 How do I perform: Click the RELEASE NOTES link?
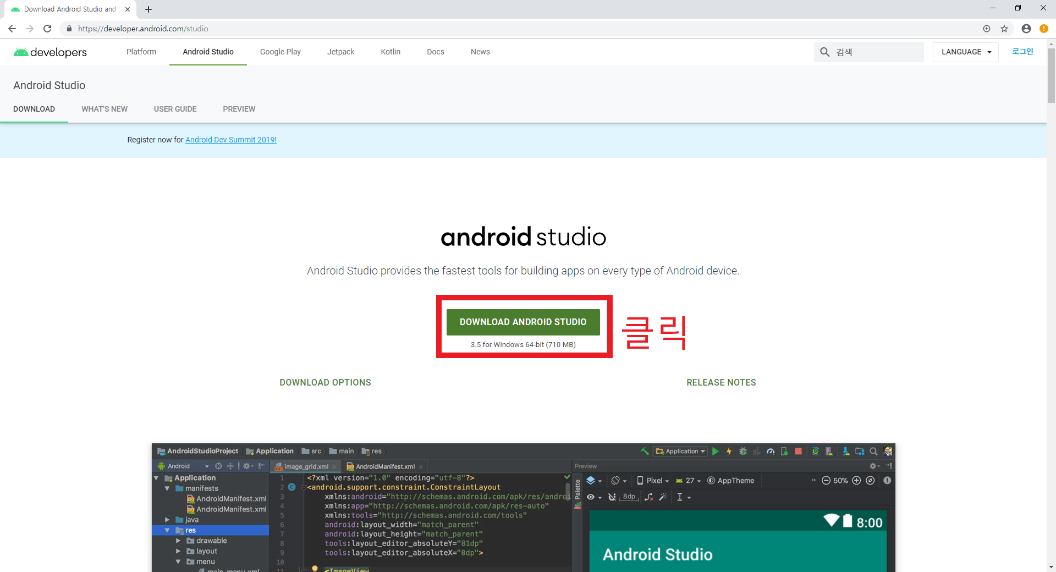721,382
